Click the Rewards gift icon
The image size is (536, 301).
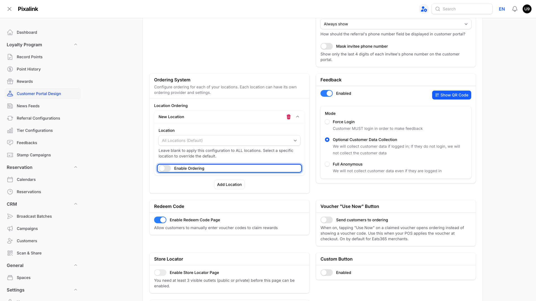[10, 81]
